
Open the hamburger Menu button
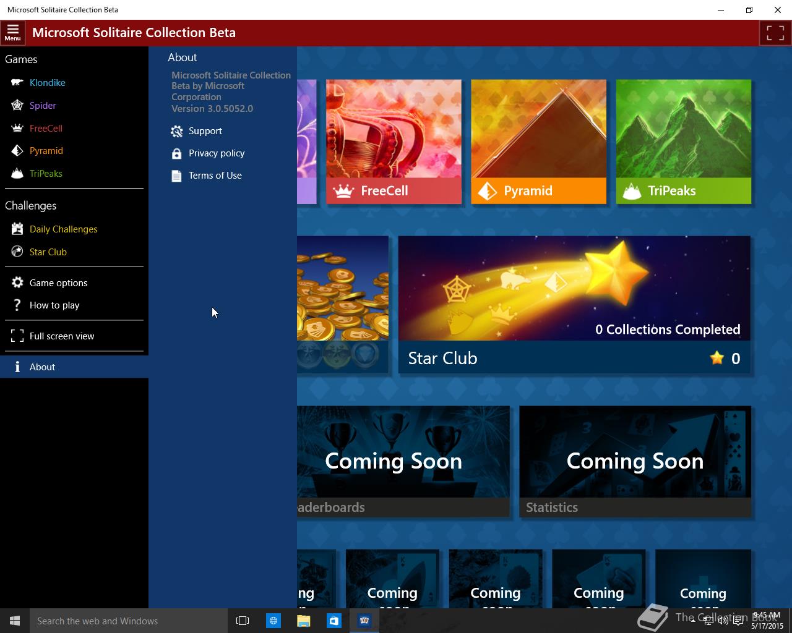pyautogui.click(x=12, y=33)
